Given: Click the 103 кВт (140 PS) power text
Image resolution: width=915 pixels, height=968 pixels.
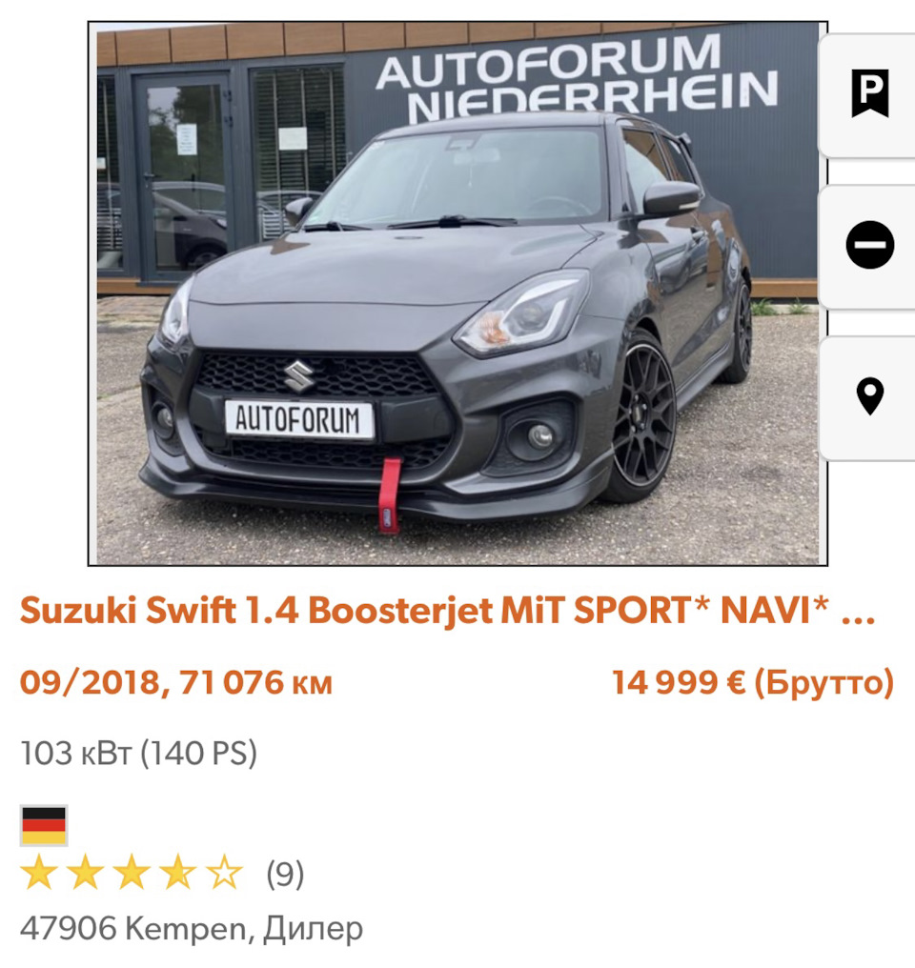Looking at the screenshot, I should click(x=138, y=754).
